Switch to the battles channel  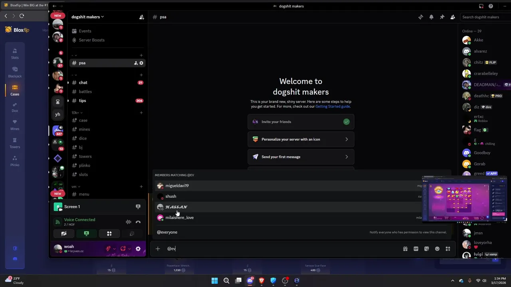click(107, 92)
